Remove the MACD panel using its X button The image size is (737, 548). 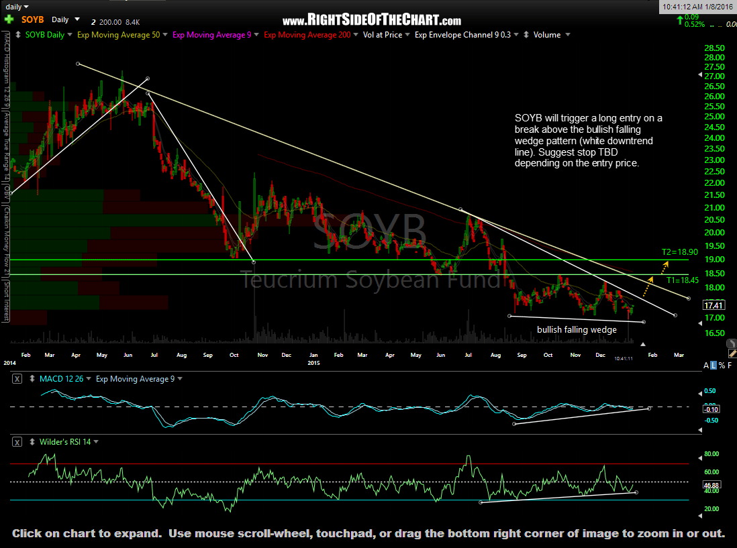pyautogui.click(x=17, y=378)
